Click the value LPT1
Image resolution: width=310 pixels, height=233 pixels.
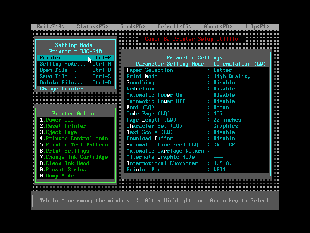click(x=219, y=169)
